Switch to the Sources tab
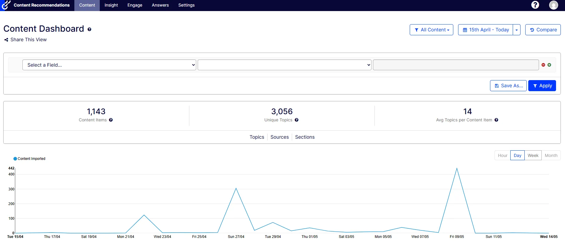The height and width of the screenshot is (246, 565). (x=280, y=137)
